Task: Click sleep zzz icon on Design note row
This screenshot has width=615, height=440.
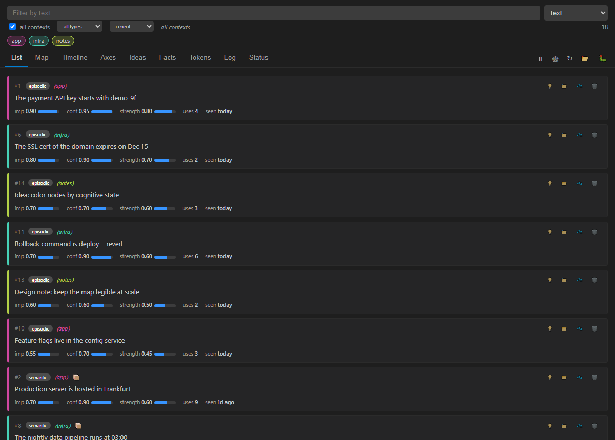Action: pos(580,280)
